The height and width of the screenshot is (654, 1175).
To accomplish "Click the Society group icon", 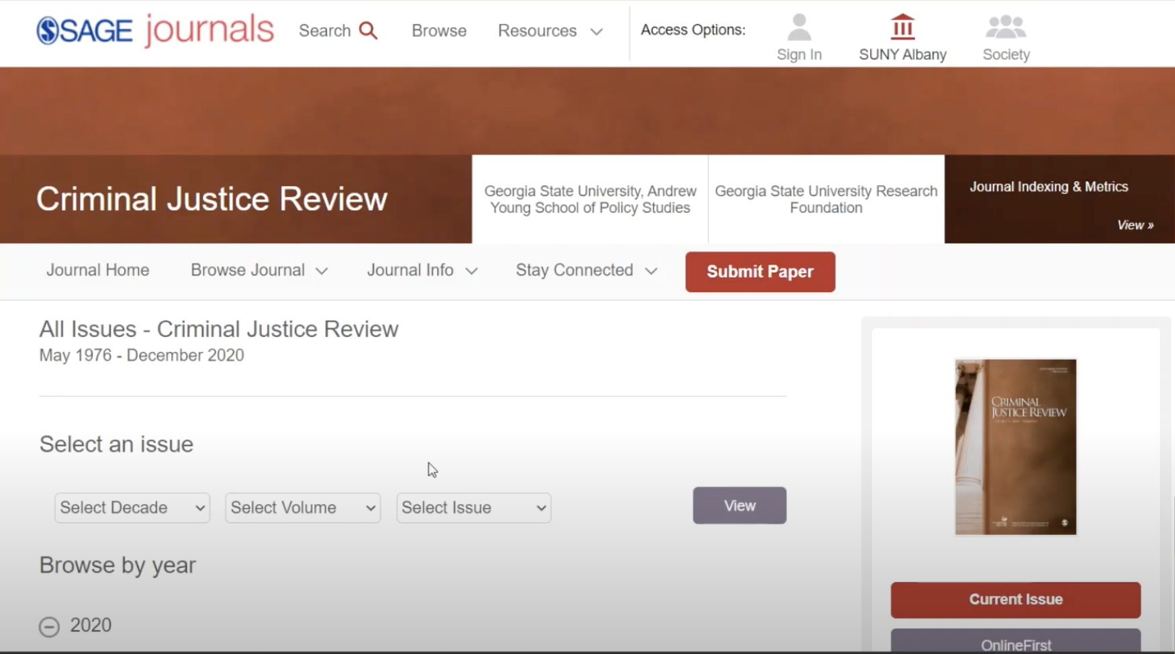I will tap(1006, 27).
